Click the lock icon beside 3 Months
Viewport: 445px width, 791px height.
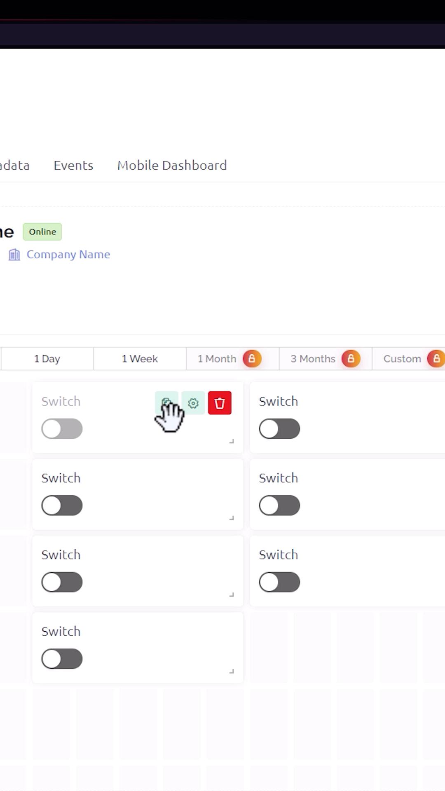(351, 358)
